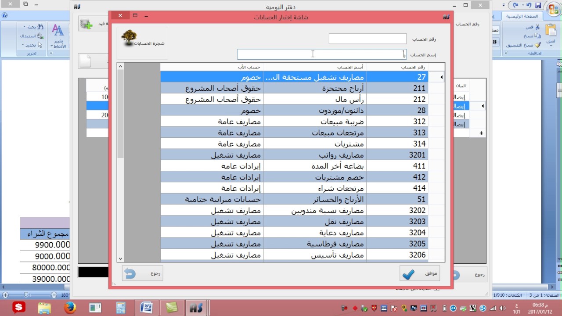Click the add entry database icon in دفتر اليومية

(x=86, y=24)
